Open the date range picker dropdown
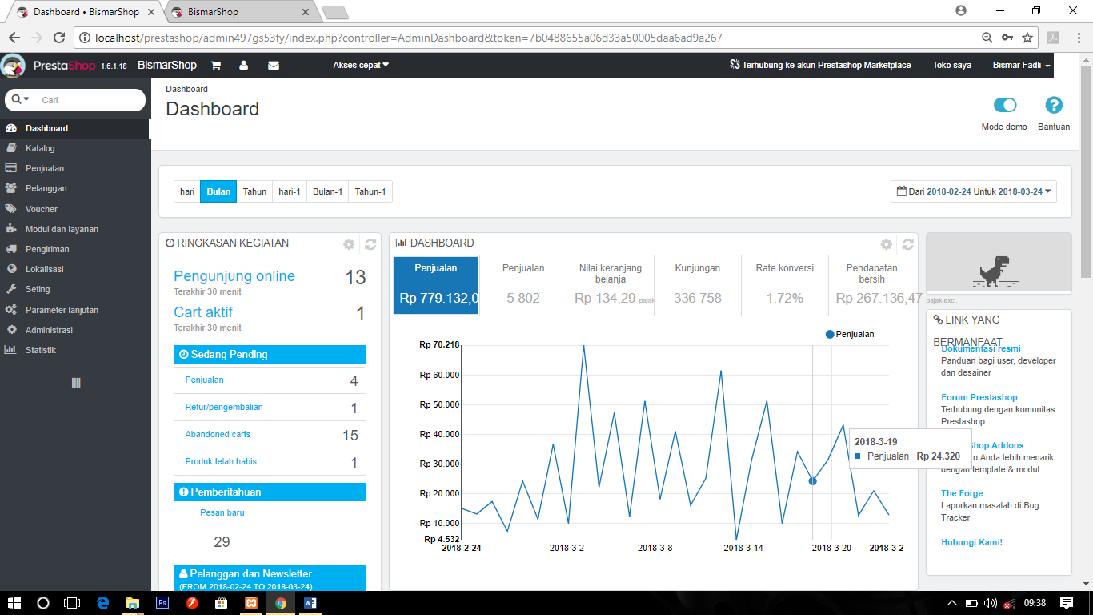 [x=974, y=191]
